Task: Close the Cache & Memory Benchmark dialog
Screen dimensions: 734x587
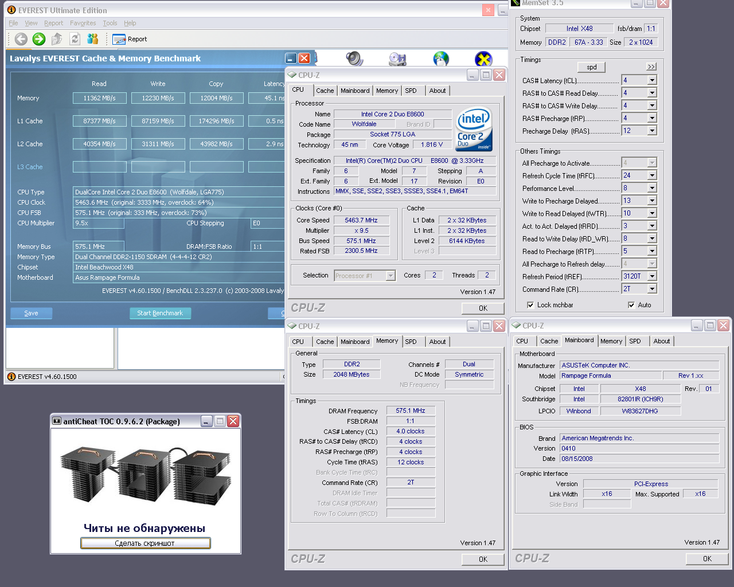Action: coord(304,58)
